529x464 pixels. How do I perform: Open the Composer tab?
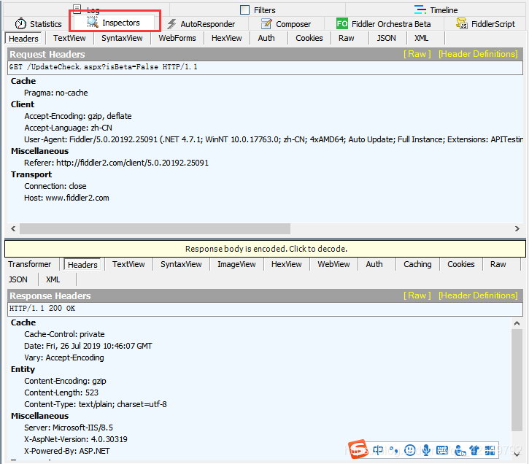pyautogui.click(x=286, y=24)
